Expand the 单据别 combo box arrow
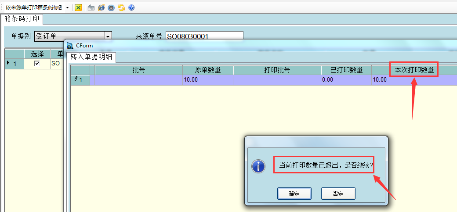Image resolution: width=457 pixels, height=212 pixels. (x=108, y=36)
